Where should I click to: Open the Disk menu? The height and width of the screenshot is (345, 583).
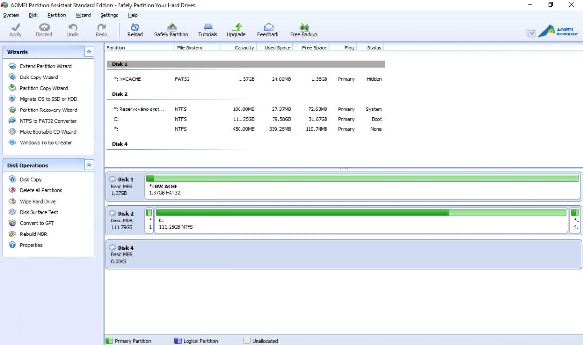click(x=33, y=15)
